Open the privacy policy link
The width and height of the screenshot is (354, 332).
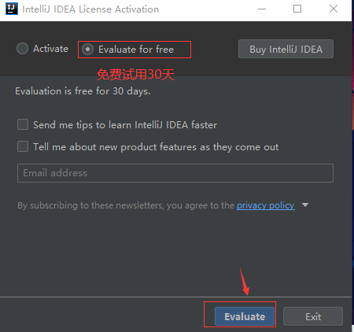click(266, 205)
